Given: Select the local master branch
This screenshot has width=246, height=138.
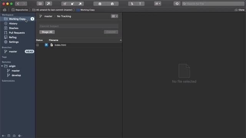Looking at the screenshot, I should coord(13,51).
